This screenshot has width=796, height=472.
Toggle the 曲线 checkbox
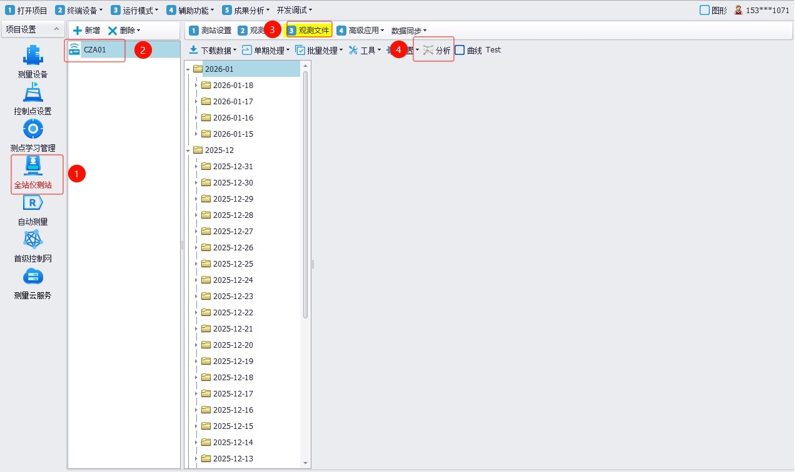[x=460, y=51]
